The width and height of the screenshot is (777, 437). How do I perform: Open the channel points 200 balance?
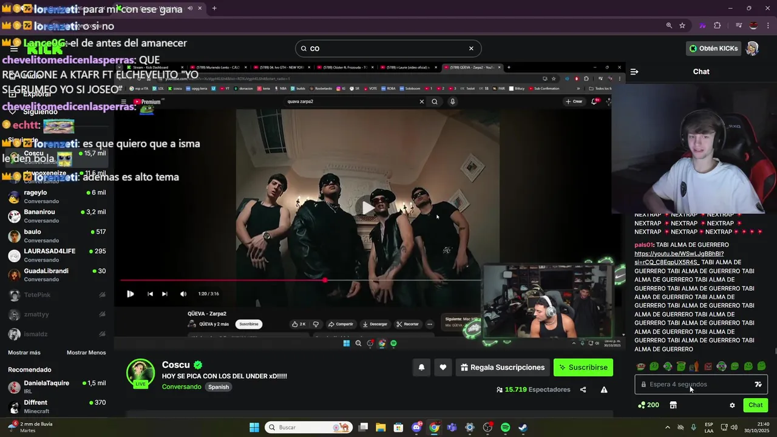pos(648,405)
